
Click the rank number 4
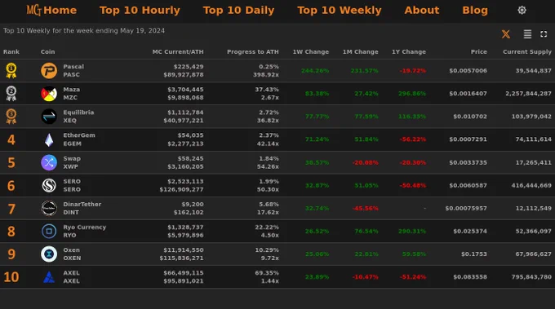11,139
